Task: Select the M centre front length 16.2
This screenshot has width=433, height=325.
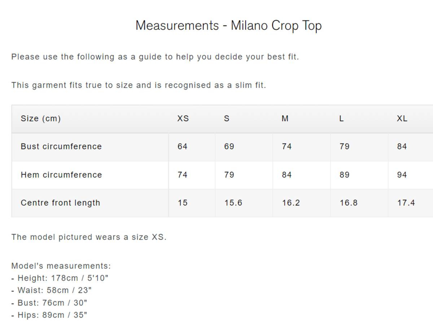Action: [291, 203]
